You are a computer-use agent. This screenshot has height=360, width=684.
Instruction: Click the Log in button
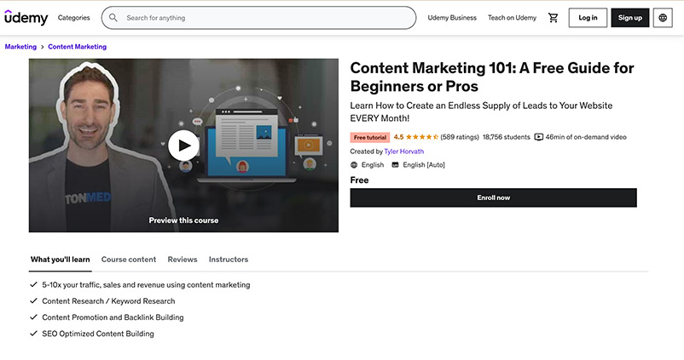point(588,18)
